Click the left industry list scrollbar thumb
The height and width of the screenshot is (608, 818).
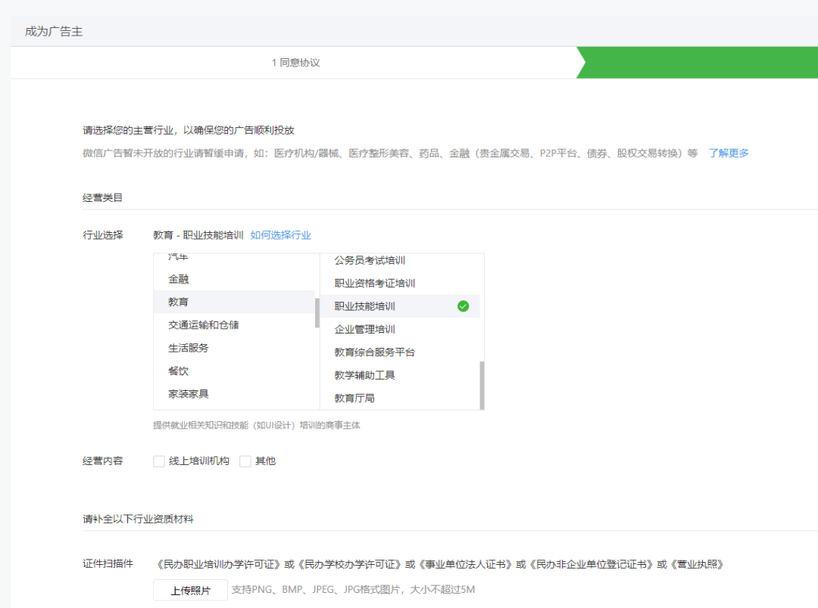[317, 312]
